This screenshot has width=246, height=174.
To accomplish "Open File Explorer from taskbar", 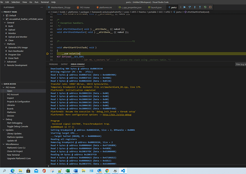I will tap(20, 171).
